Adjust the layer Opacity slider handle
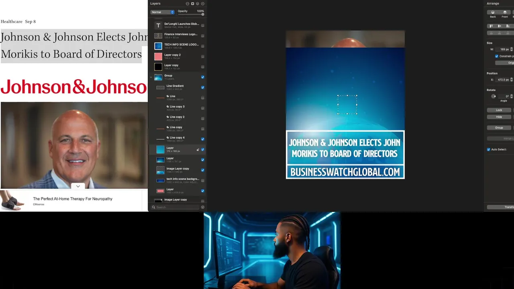The width and height of the screenshot is (514, 289). (x=203, y=14)
